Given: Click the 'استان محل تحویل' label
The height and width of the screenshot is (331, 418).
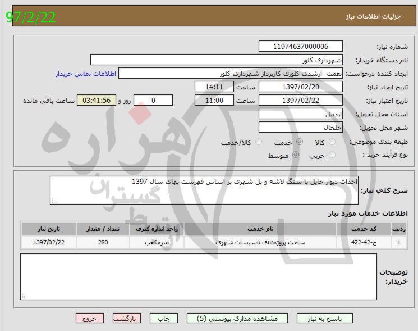Looking at the screenshot, I should (382, 114).
